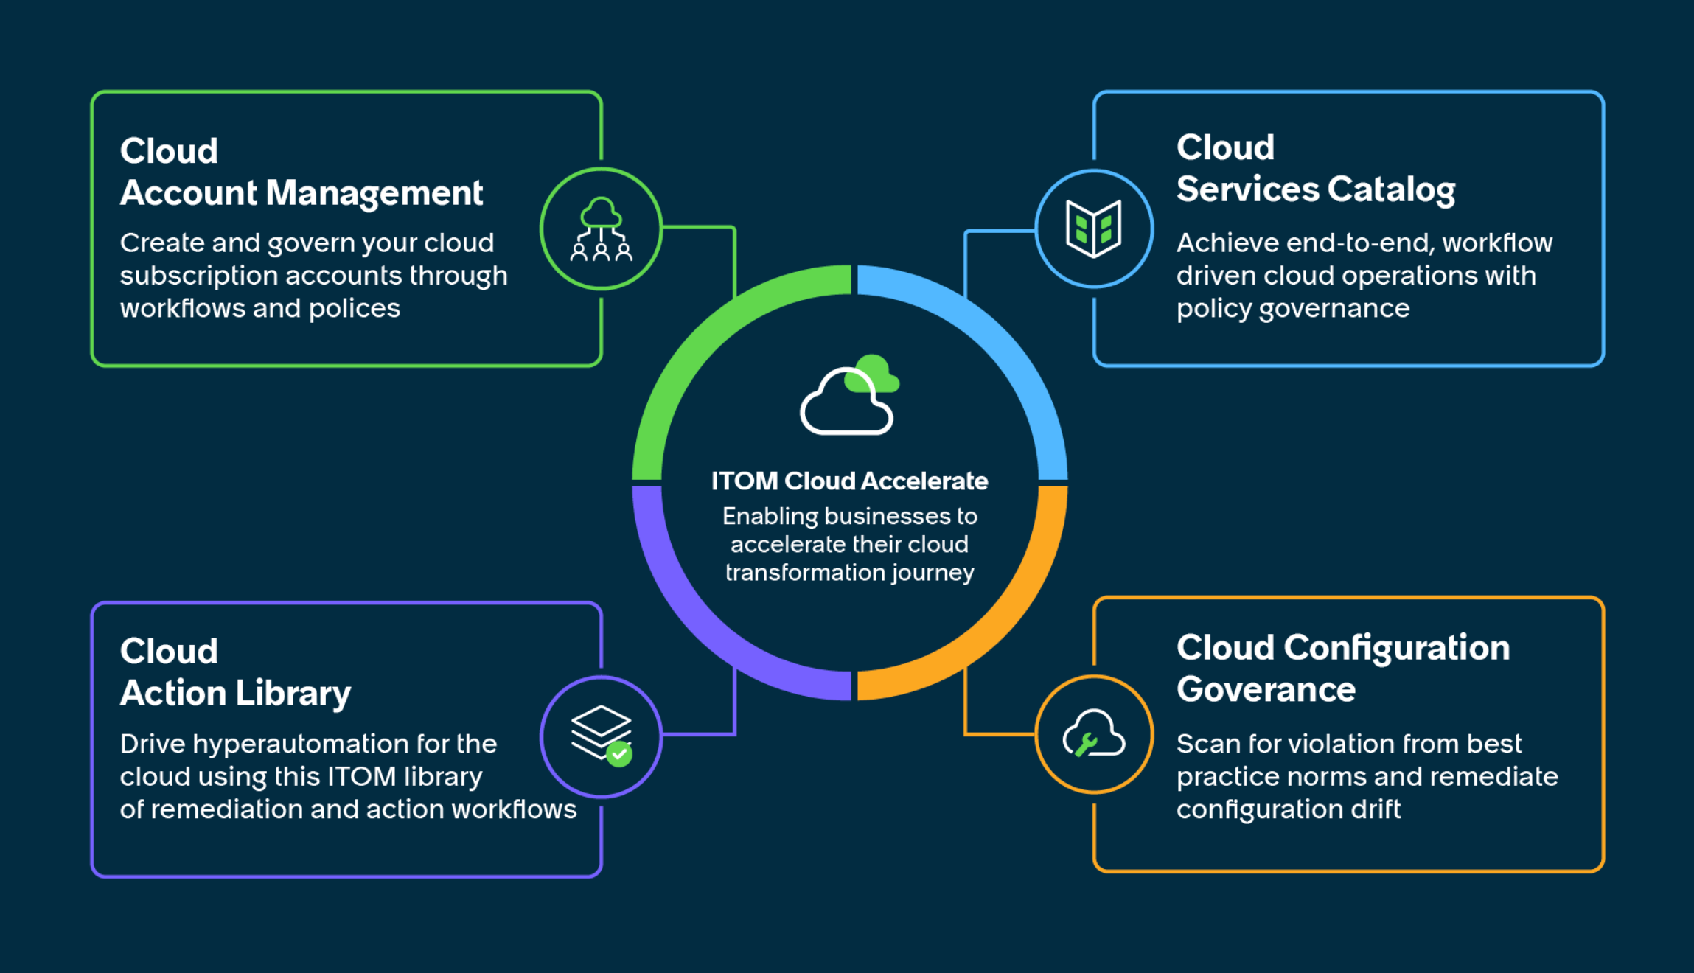Select the 'Cloud Action Library' heading
Viewport: 1694px width, 973px height.
pos(235,672)
